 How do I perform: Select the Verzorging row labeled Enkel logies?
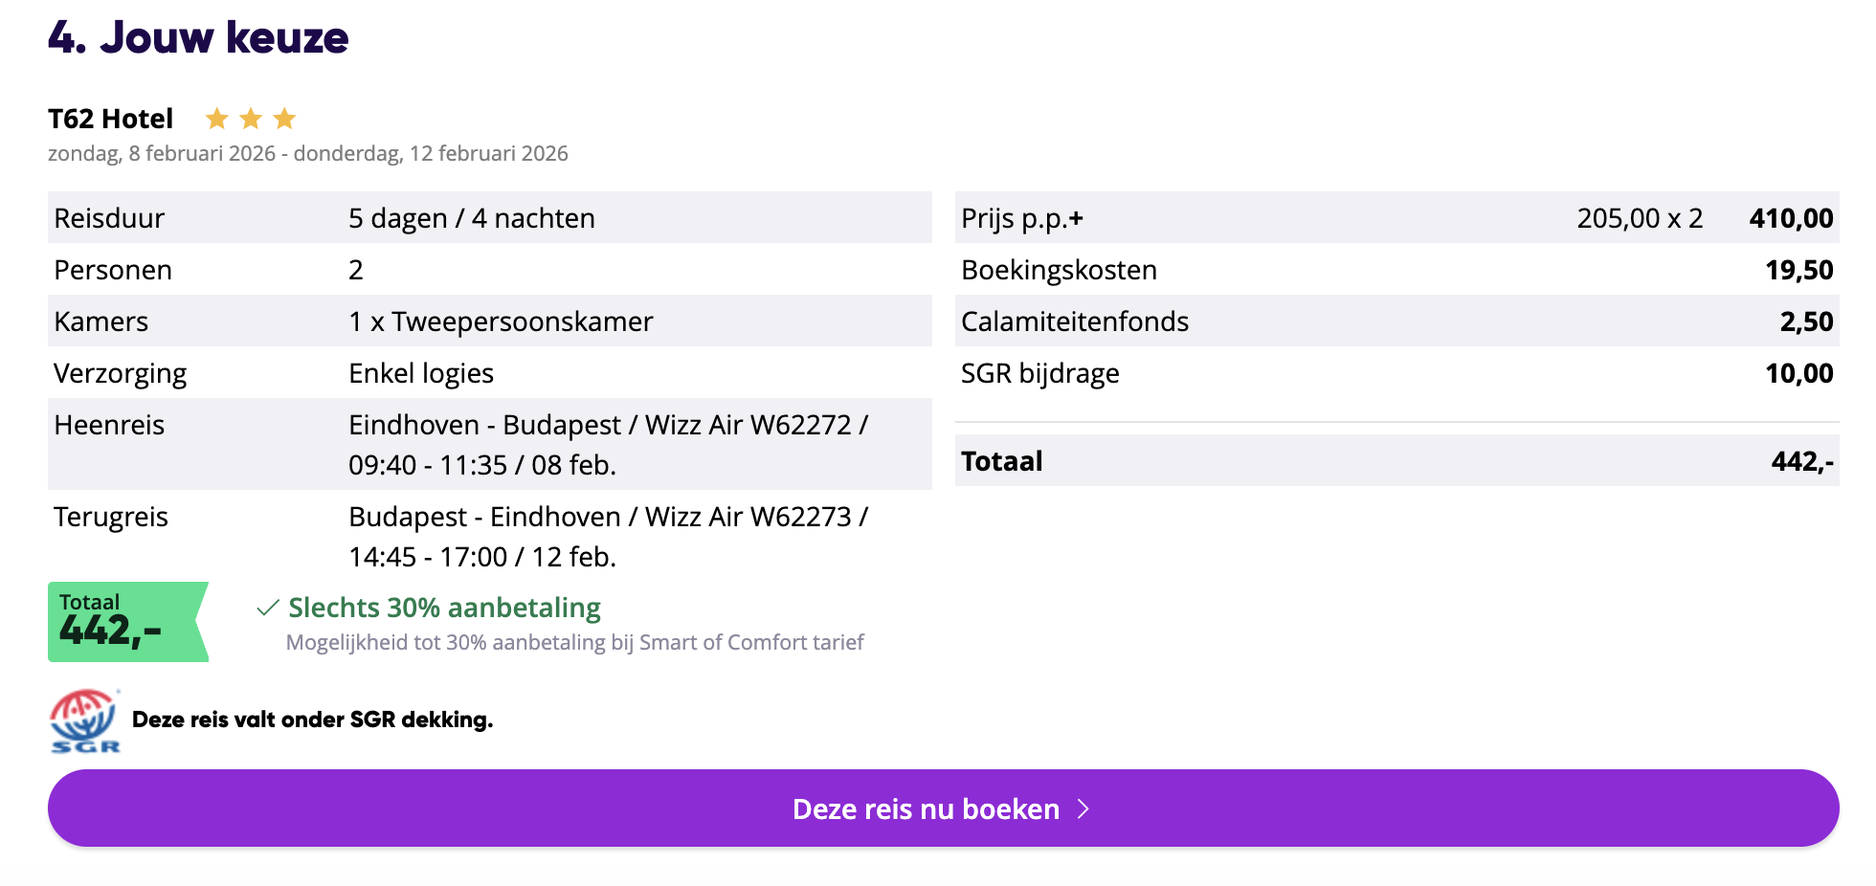coord(421,373)
